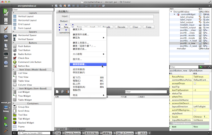Select the Design mode icon
The image size is (212, 135).
click(x=6, y=29)
